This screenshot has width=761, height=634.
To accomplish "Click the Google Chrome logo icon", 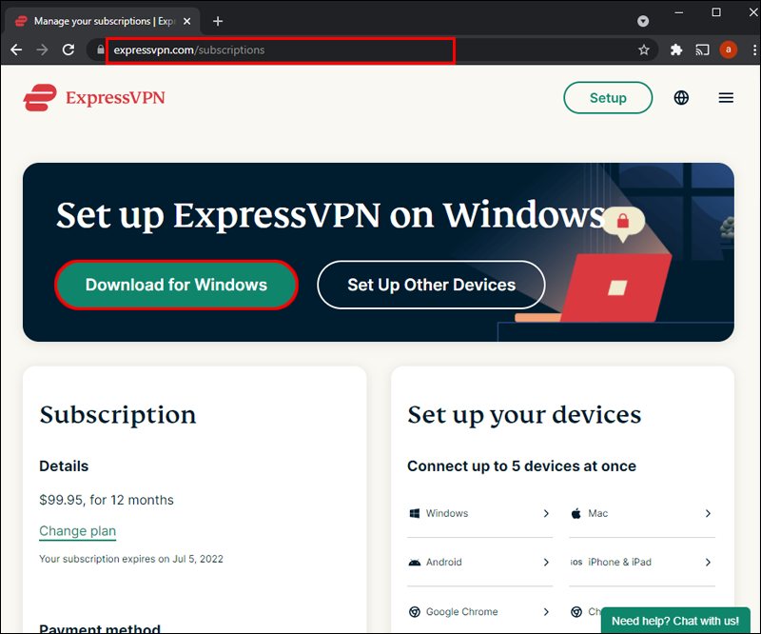I will [x=415, y=612].
